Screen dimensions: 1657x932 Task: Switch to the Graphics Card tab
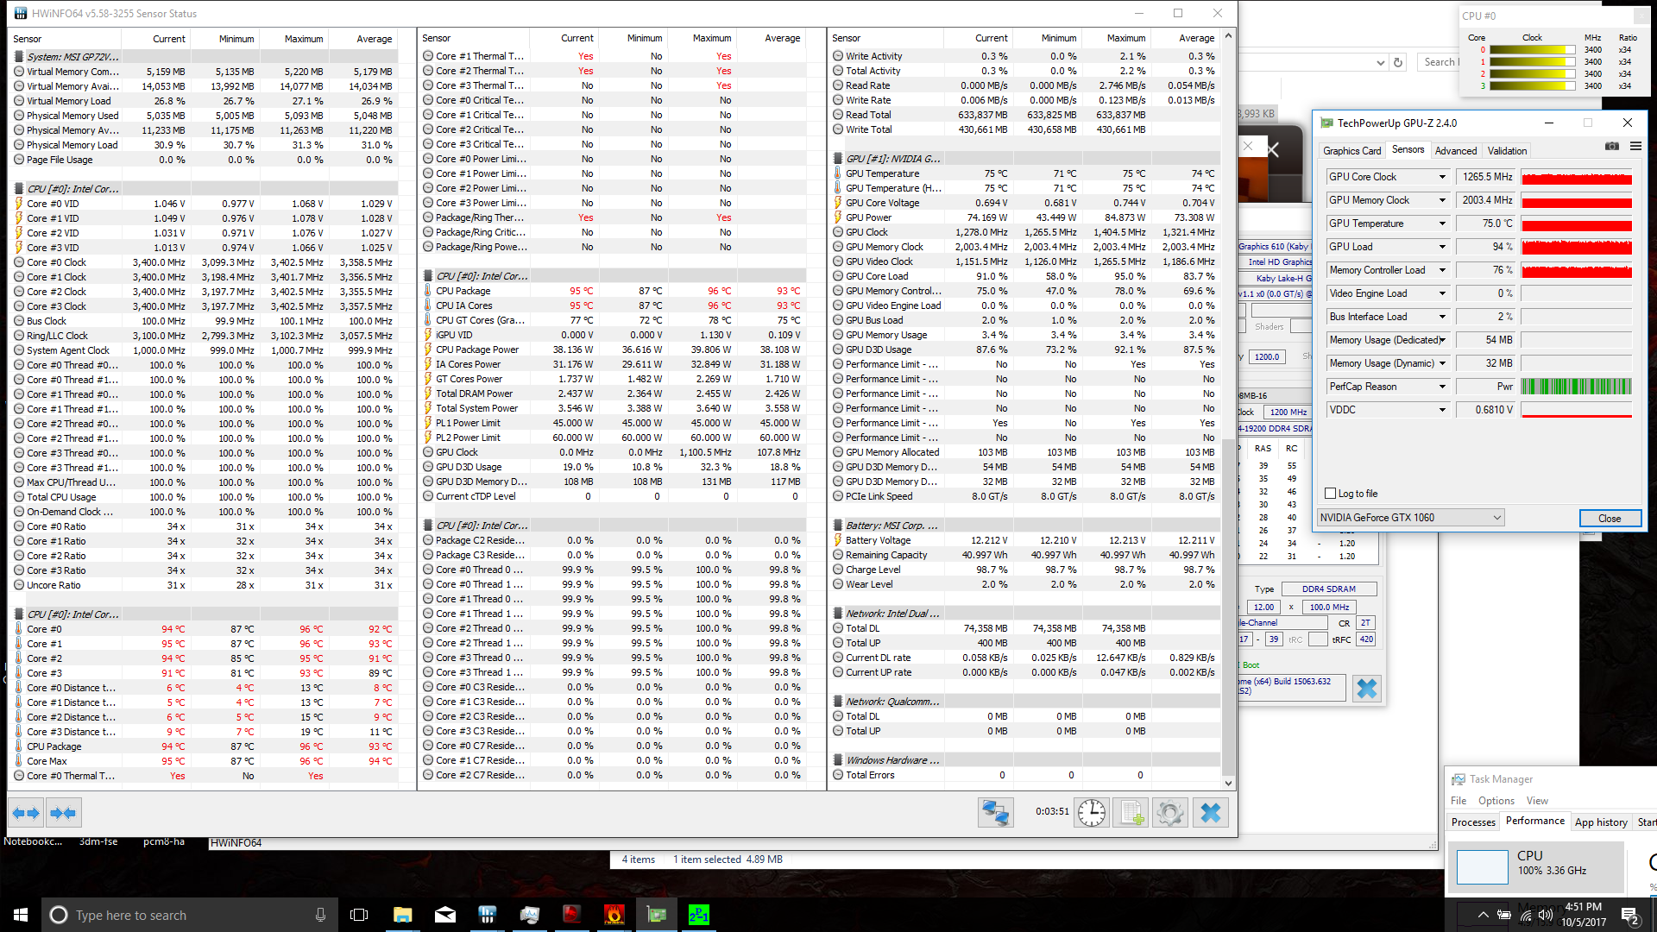[1351, 150]
